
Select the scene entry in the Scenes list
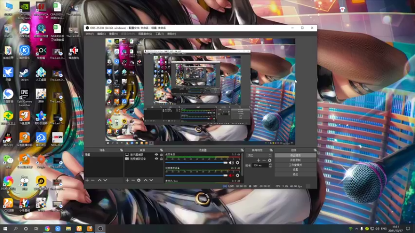point(104,154)
